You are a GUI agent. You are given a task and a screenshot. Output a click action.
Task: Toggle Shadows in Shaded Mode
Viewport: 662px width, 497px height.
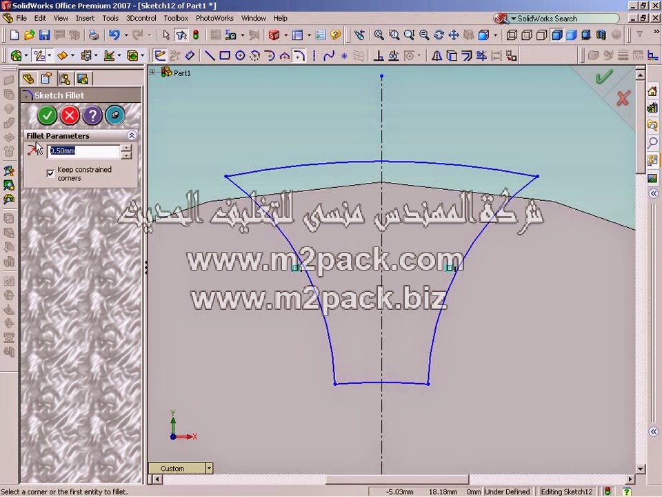tap(586, 35)
